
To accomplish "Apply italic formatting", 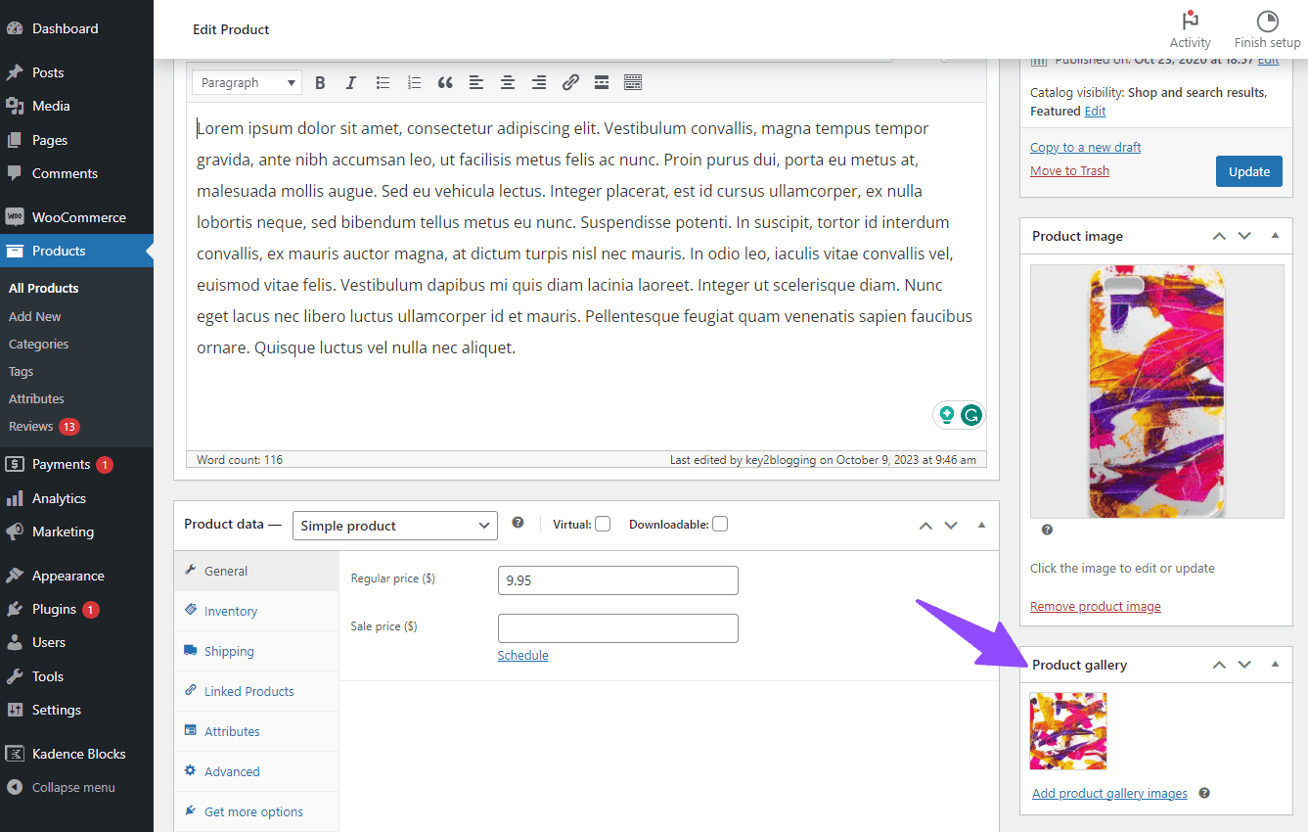I will click(x=350, y=82).
